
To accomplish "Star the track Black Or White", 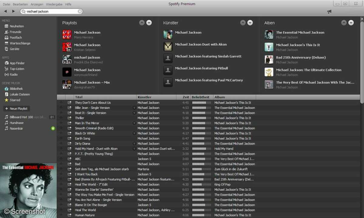I will pos(61,133).
